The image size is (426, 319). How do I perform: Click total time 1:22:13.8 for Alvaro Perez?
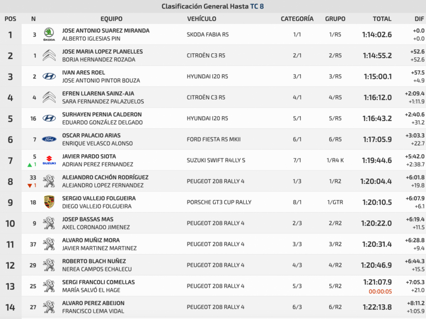point(377,307)
